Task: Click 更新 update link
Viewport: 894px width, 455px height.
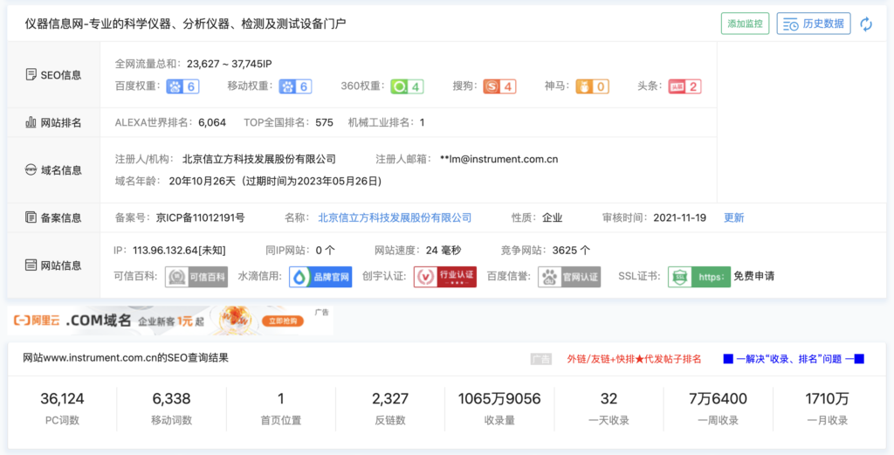Action: (733, 217)
